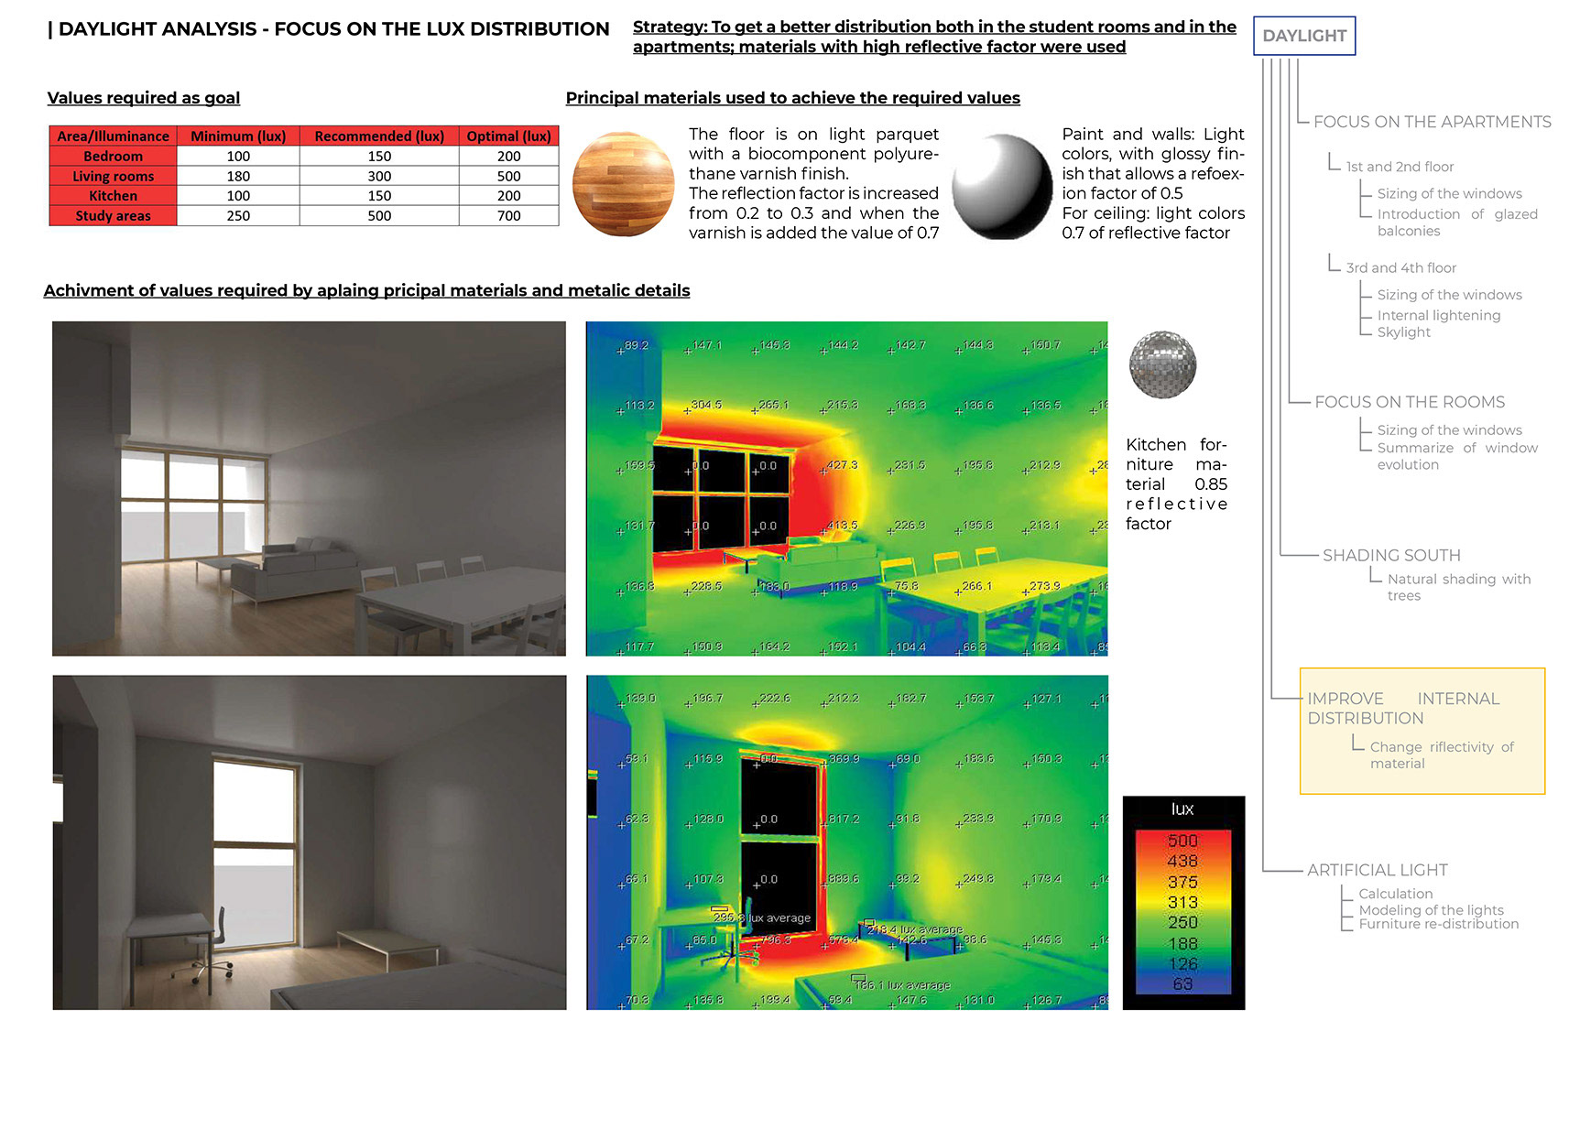
Task: Click the Optimal (lux) column header
Action: [x=508, y=136]
